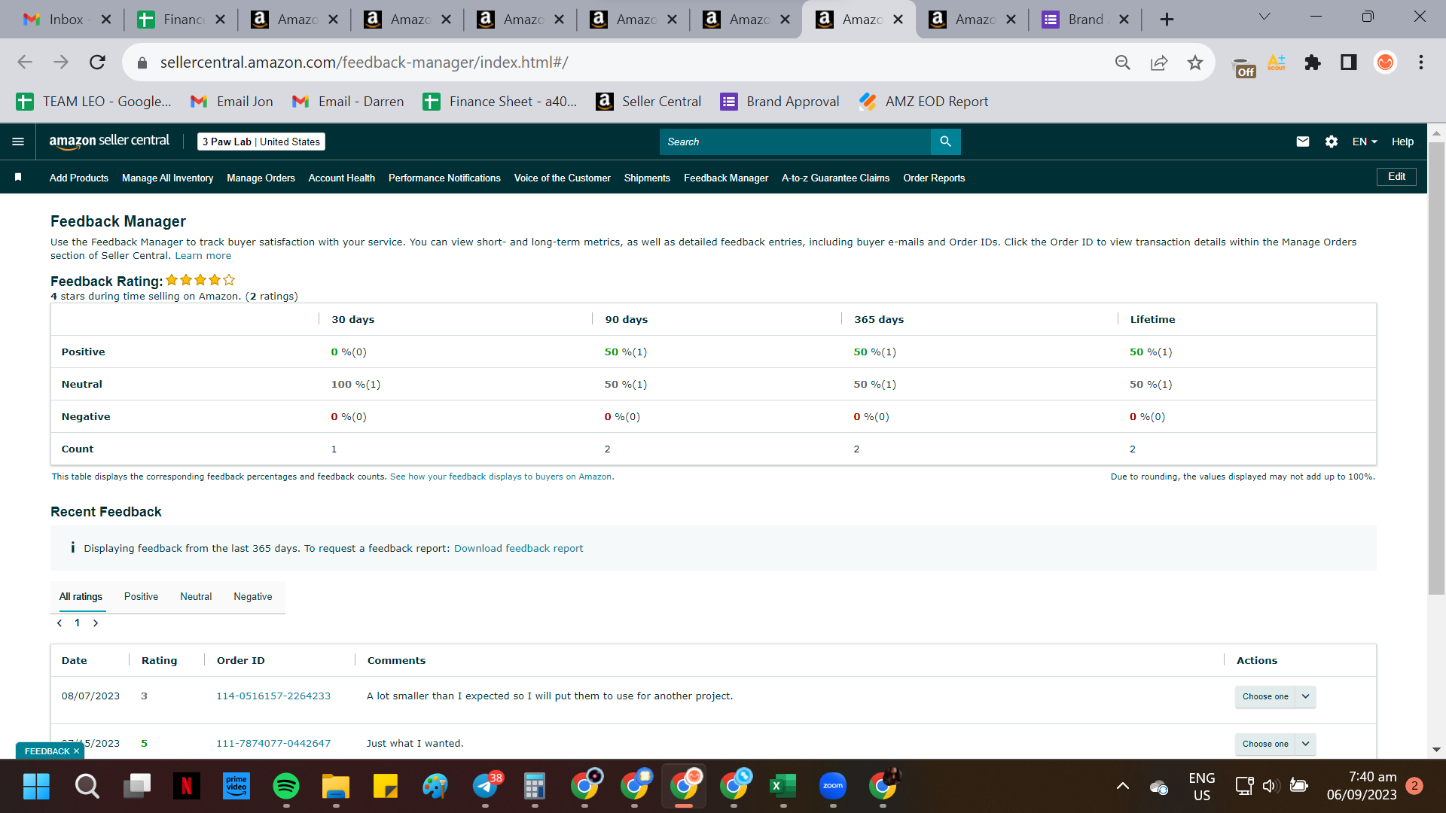The image size is (1446, 813).
Task: Expand actions dropdown for order 114-0516157-2264233
Action: tap(1305, 696)
